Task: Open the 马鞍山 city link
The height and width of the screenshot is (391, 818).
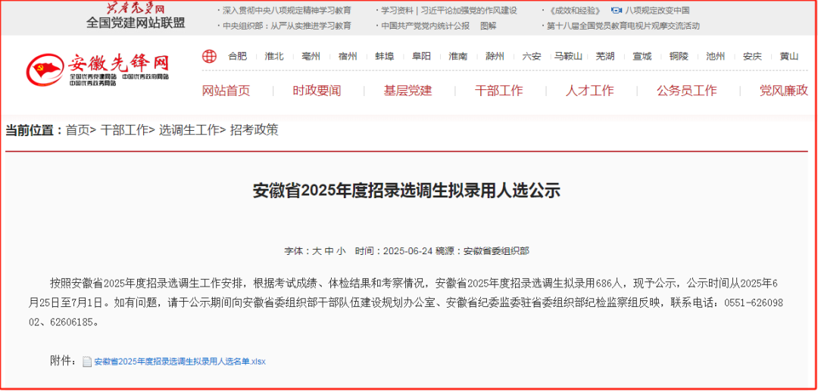Action: 568,56
